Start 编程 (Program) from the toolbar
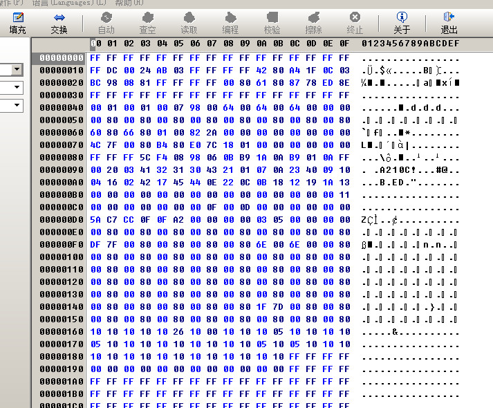This screenshot has width=493, height=408. (x=230, y=22)
